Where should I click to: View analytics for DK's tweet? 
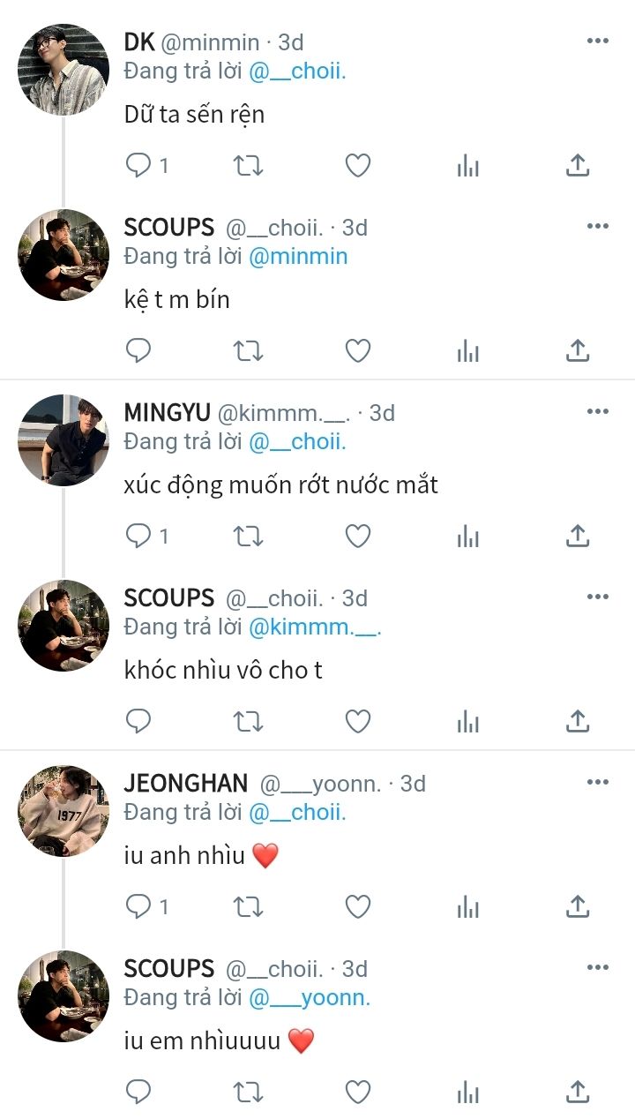[x=468, y=165]
